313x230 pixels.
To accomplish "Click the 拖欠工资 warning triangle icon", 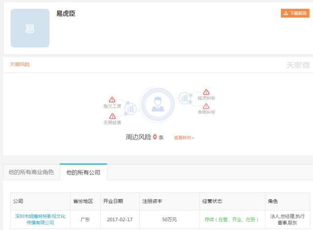I will [x=112, y=99].
